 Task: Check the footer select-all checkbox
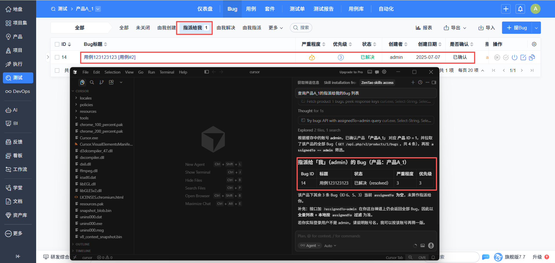[x=57, y=70]
